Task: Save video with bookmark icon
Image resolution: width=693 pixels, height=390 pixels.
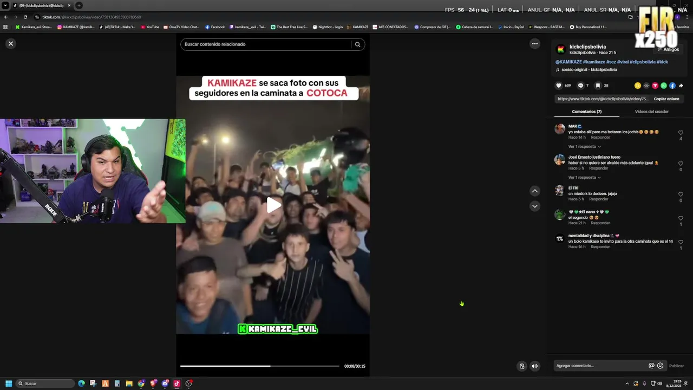Action: coord(598,86)
